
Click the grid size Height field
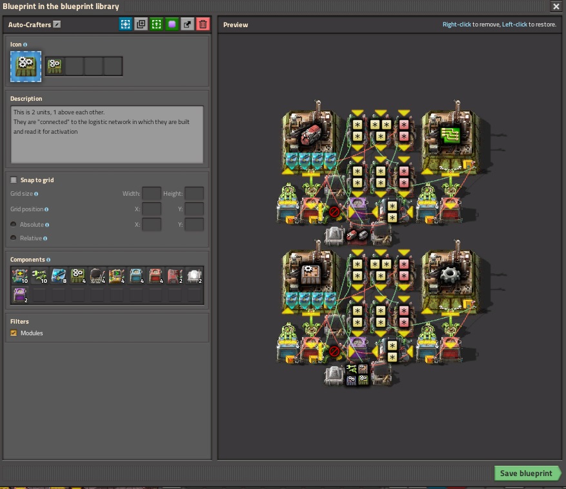point(194,194)
